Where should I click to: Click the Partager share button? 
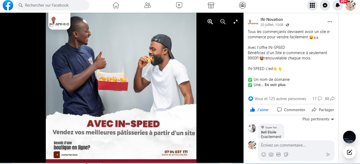point(323,110)
